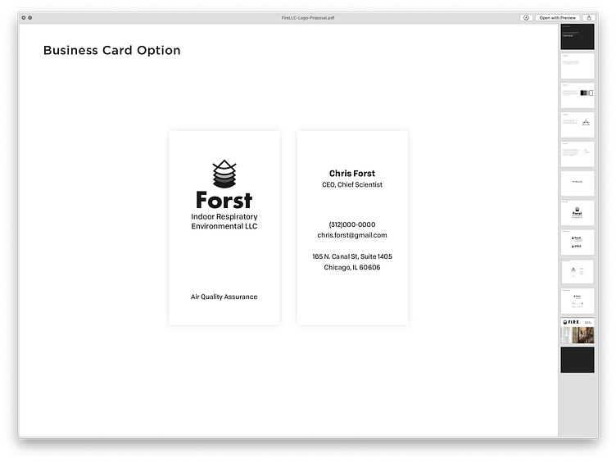Click the full-screen expand button
The width and height of the screenshot is (616, 462).
[x=29, y=18]
